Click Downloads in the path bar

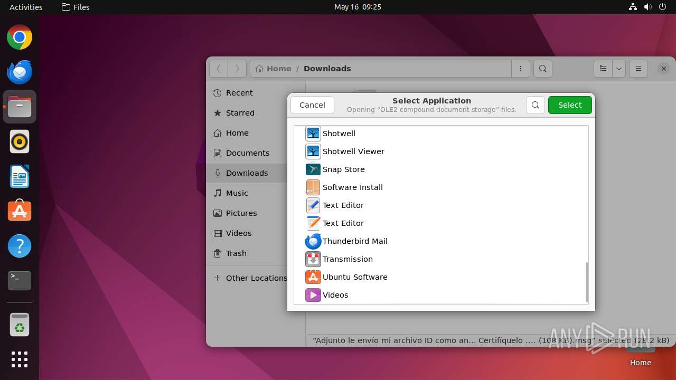coord(327,69)
